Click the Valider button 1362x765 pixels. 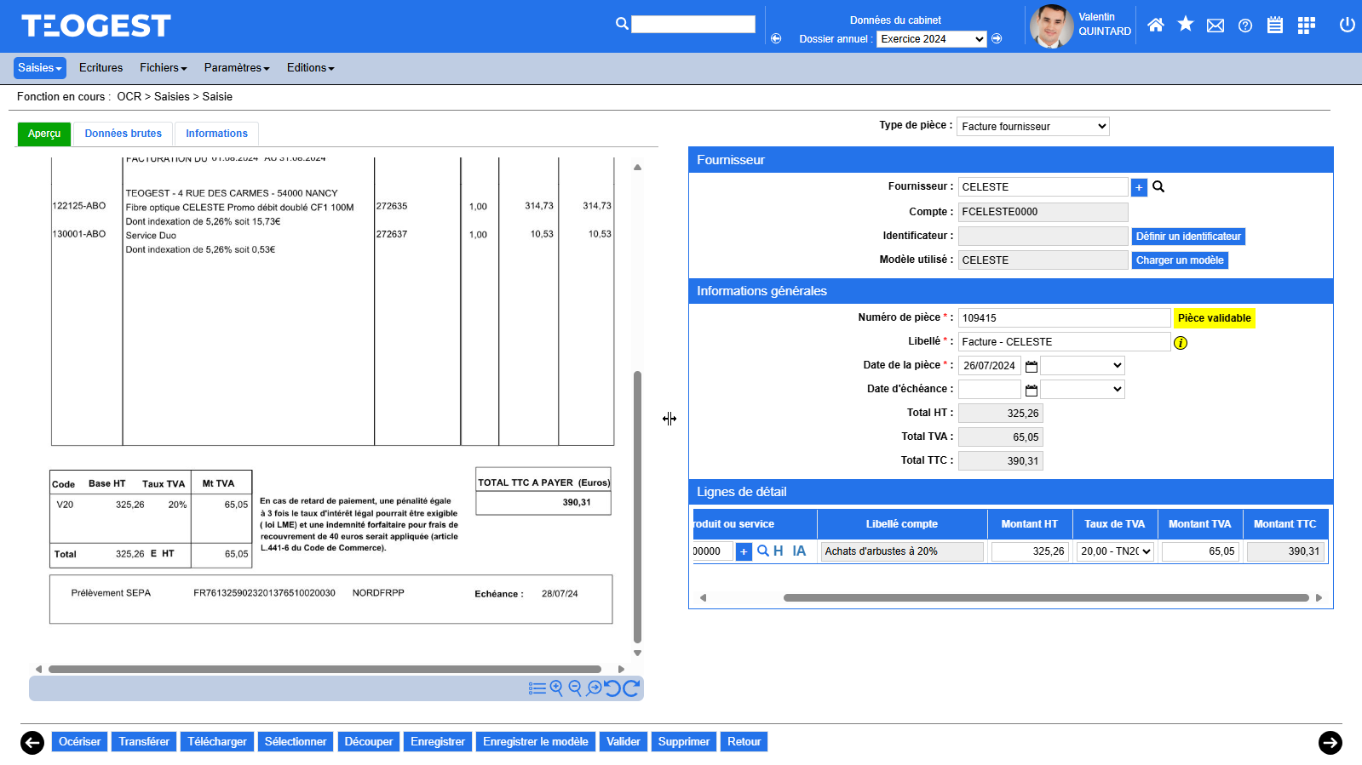pyautogui.click(x=624, y=742)
